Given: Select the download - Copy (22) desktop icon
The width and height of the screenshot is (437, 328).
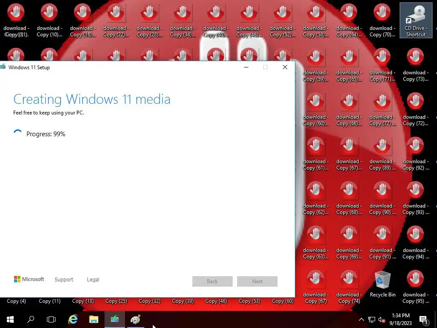Looking at the screenshot, I should tap(116, 20).
